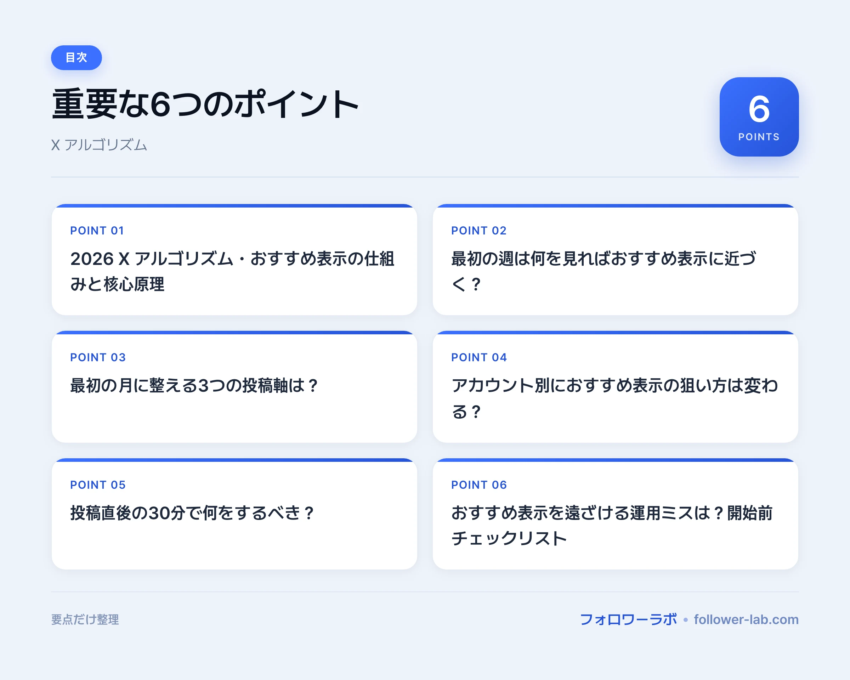Click the フォロワーラボ brand name

(x=628, y=619)
